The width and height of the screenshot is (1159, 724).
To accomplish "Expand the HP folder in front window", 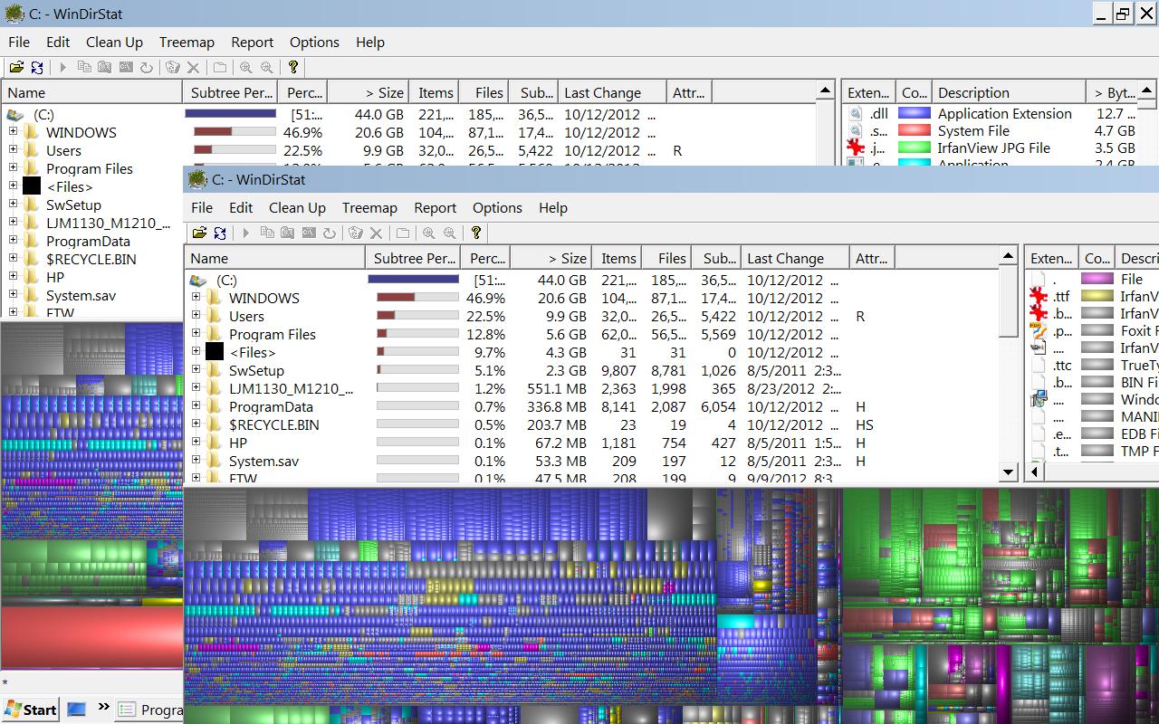I will pos(196,442).
